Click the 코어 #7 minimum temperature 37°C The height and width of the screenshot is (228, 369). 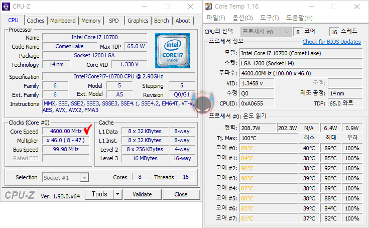pos(309,218)
